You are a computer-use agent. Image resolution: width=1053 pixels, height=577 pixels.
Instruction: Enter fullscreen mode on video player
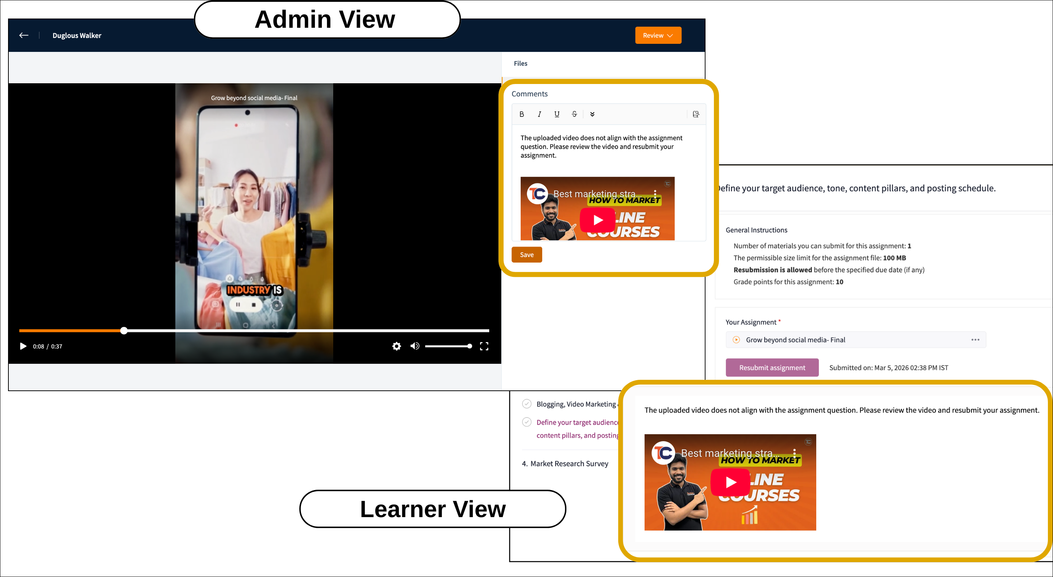tap(484, 346)
